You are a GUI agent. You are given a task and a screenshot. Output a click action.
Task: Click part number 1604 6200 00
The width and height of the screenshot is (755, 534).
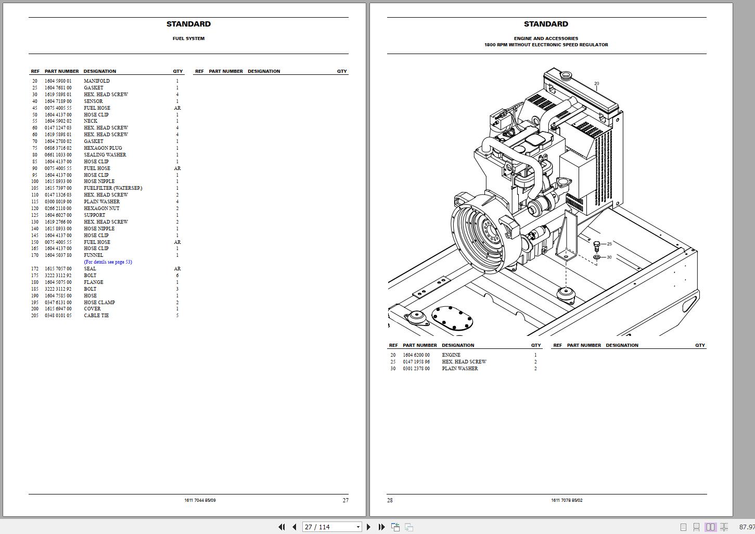tap(416, 355)
